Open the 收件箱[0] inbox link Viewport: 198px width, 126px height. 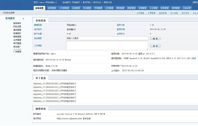[x=71, y=29]
